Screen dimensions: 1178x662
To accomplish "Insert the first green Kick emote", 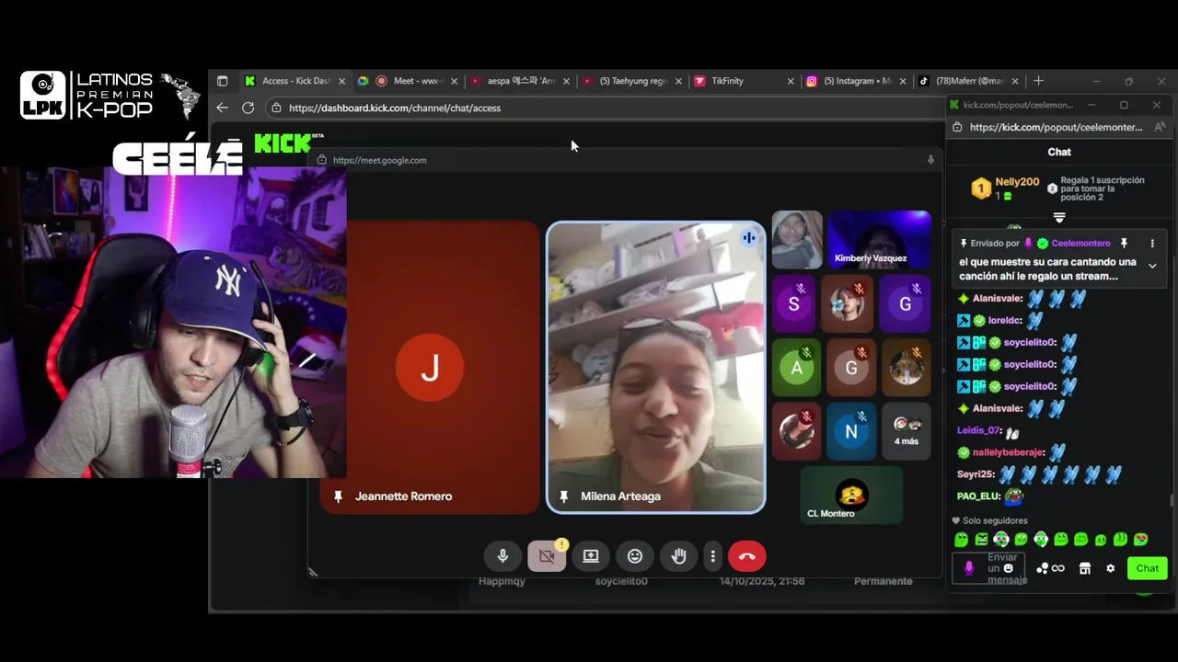I will coord(961,540).
